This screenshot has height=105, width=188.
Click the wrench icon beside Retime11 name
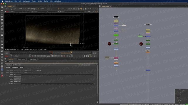[x=13, y=65]
